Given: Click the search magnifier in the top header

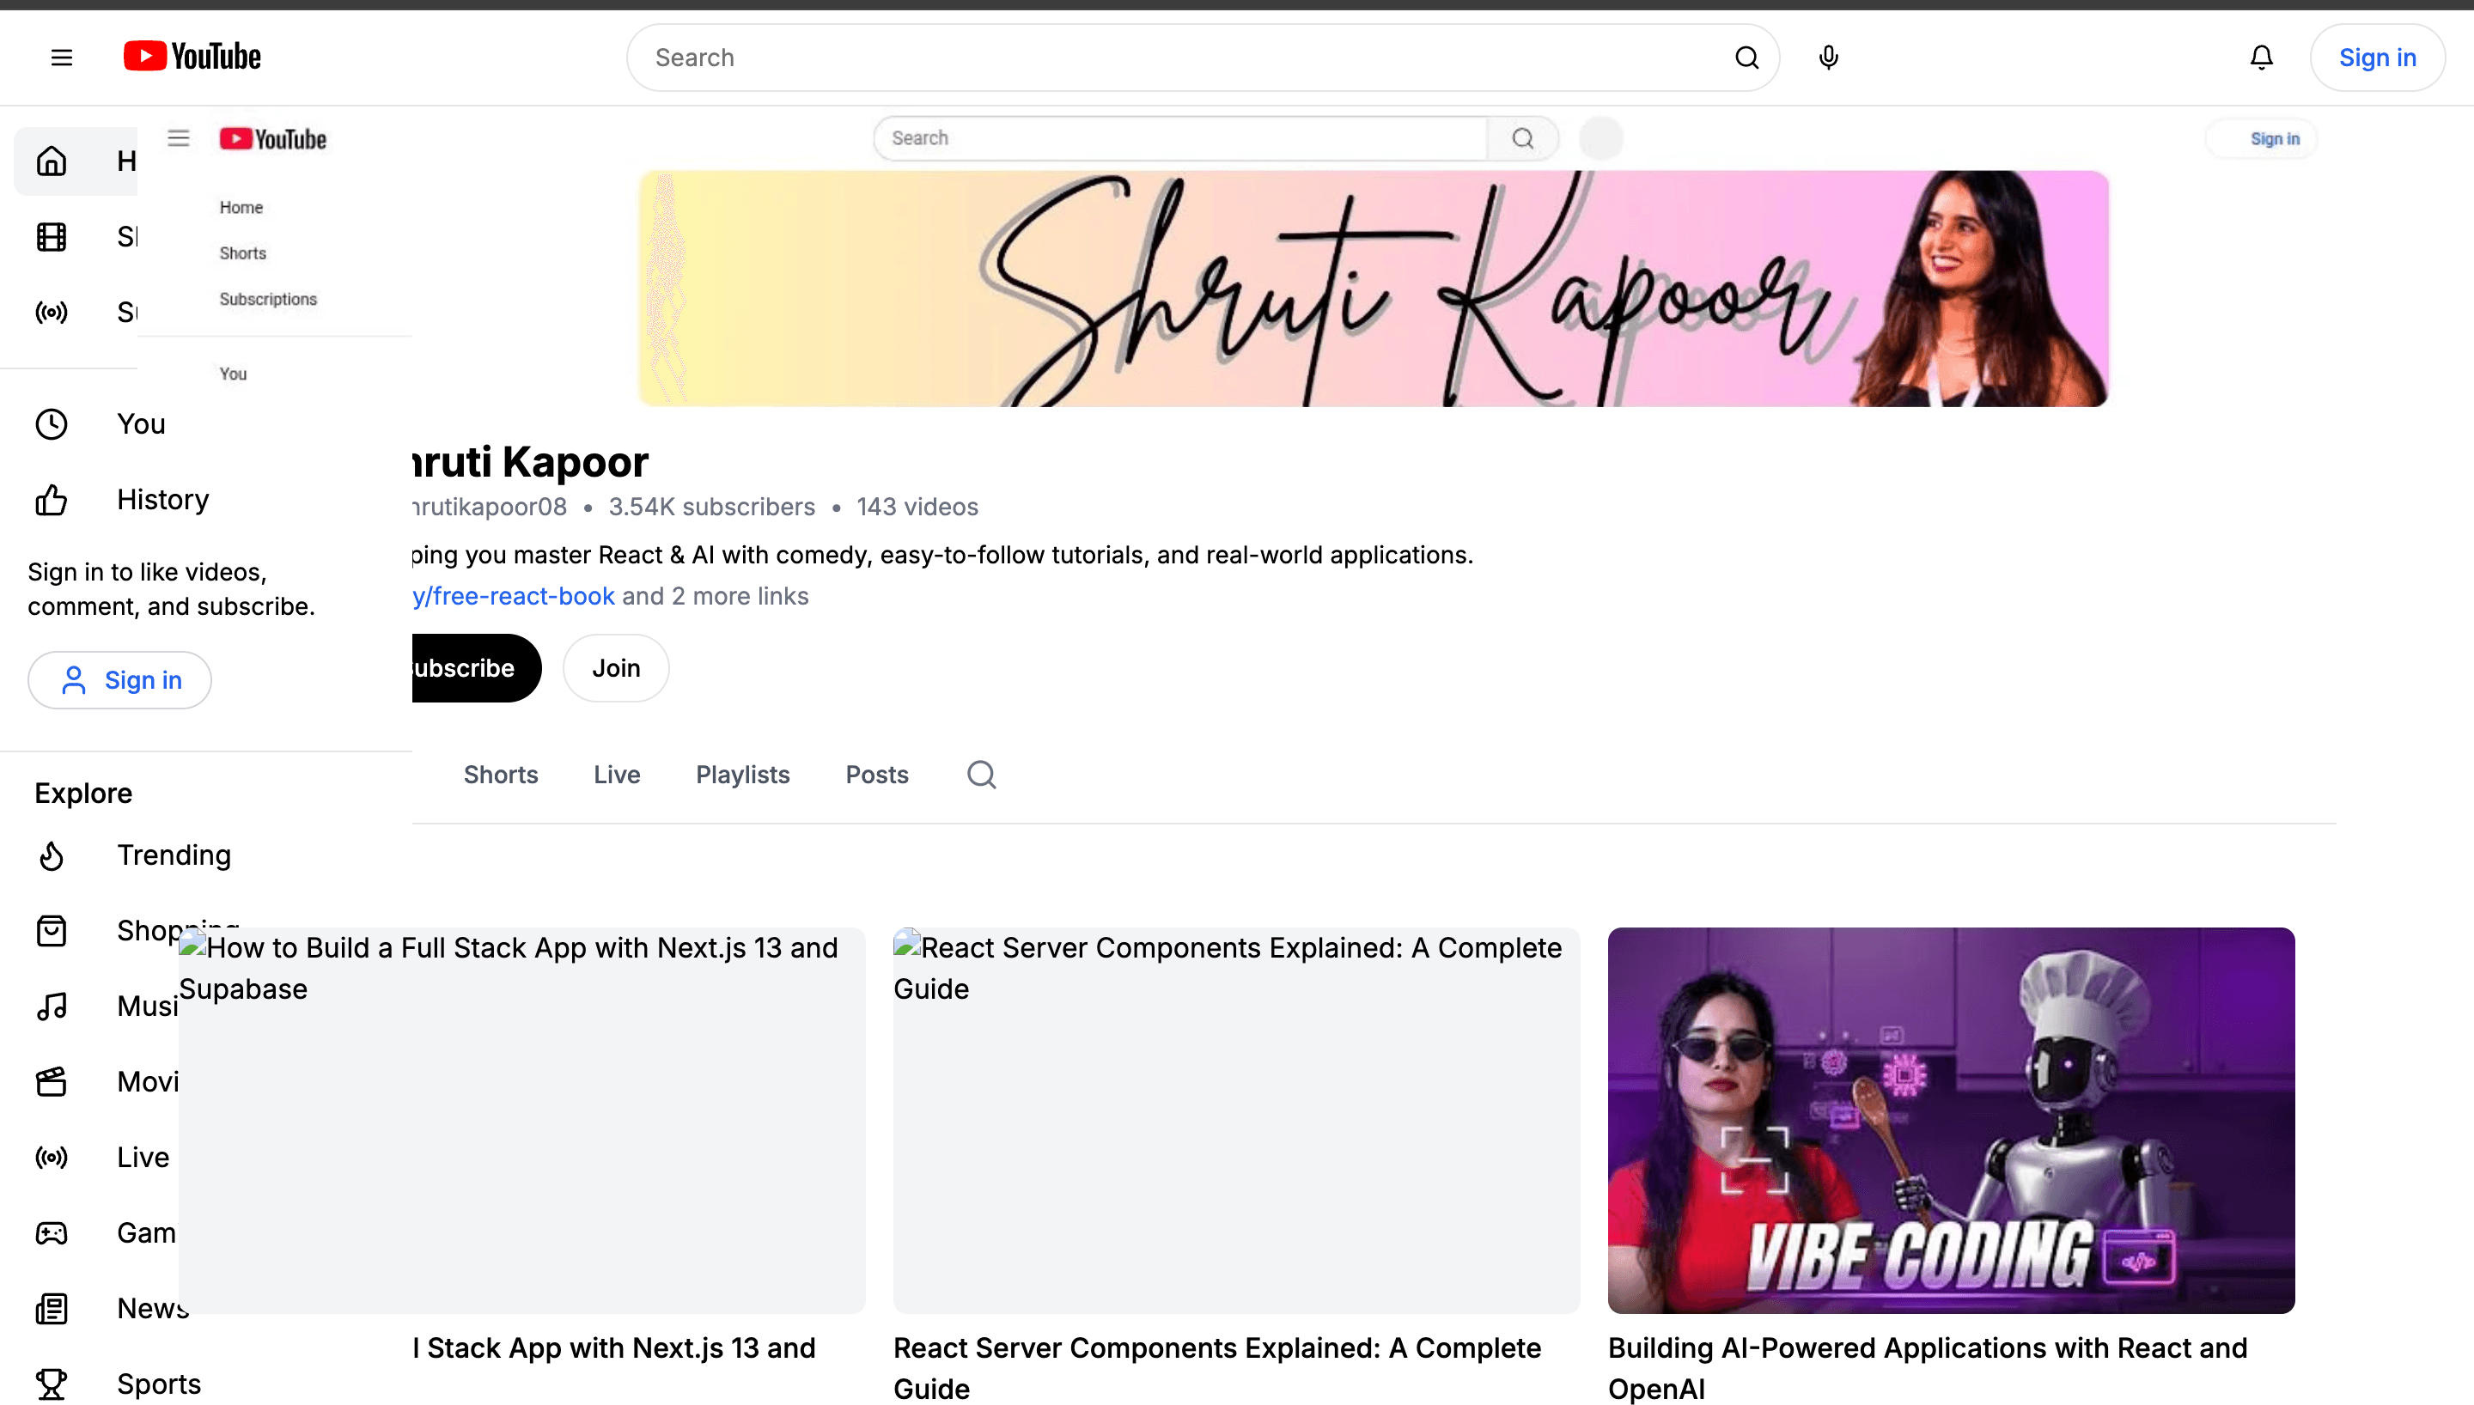Looking at the screenshot, I should (x=1746, y=58).
